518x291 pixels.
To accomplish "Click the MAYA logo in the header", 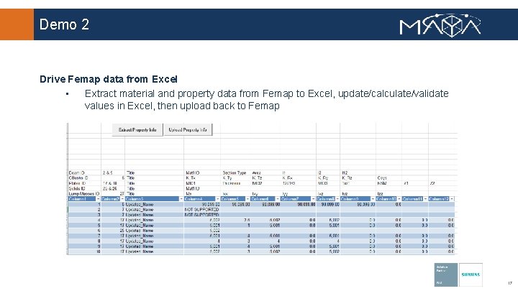I will pyautogui.click(x=440, y=25).
